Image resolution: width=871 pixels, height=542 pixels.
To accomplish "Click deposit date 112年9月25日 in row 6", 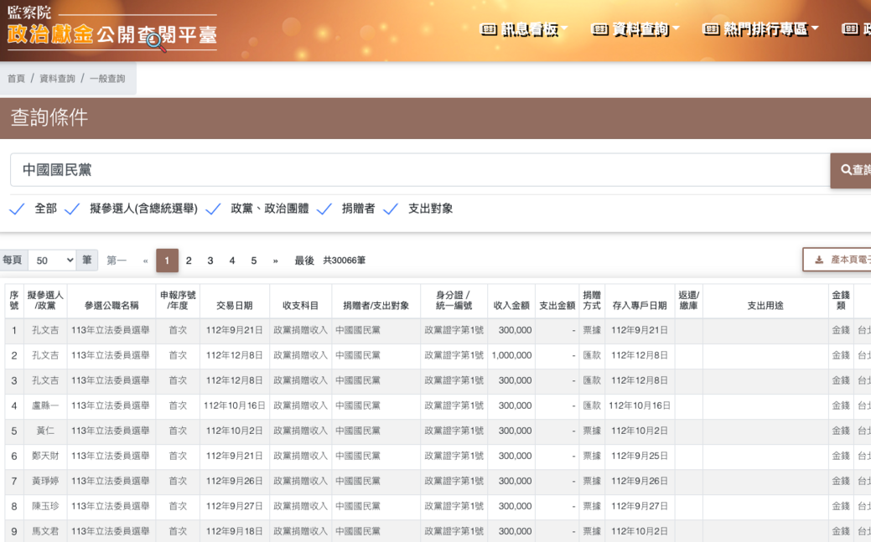I will [x=640, y=456].
